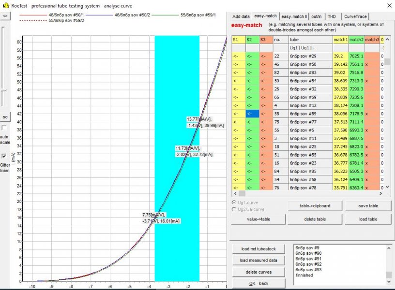This screenshot has width=395, height=290.
Task: Click the '<>' expand button above the slider
Action: 5,16
